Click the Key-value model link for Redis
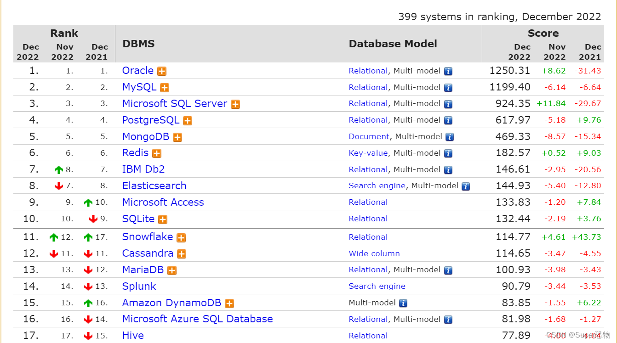The width and height of the screenshot is (617, 343). point(368,153)
